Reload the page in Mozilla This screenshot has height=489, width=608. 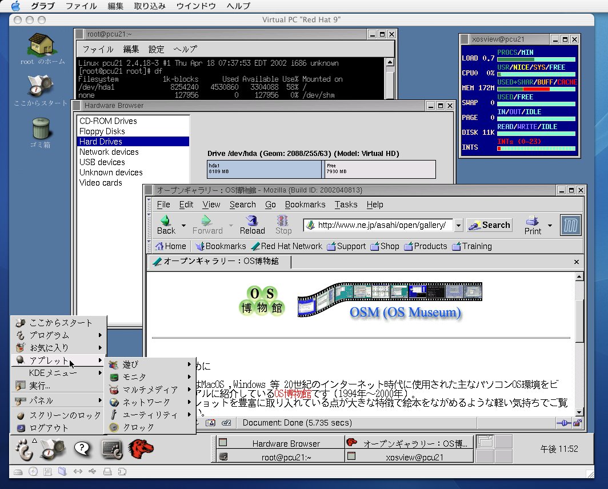pos(253,225)
